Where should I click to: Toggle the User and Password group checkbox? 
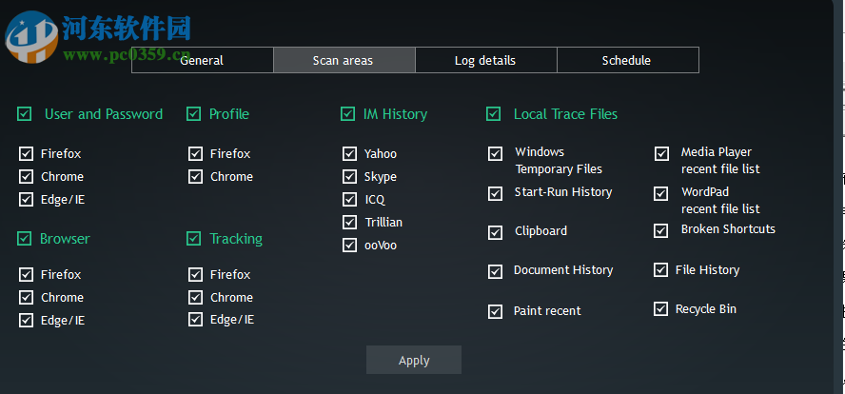pyautogui.click(x=24, y=113)
